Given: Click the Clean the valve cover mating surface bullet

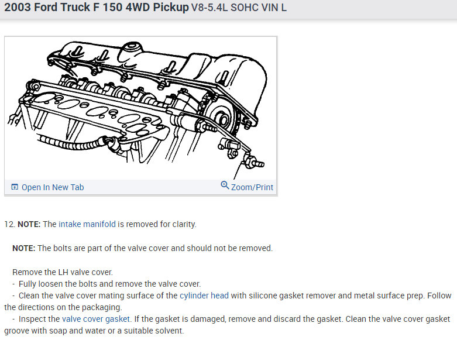Looking at the screenshot, I should [x=228, y=301].
